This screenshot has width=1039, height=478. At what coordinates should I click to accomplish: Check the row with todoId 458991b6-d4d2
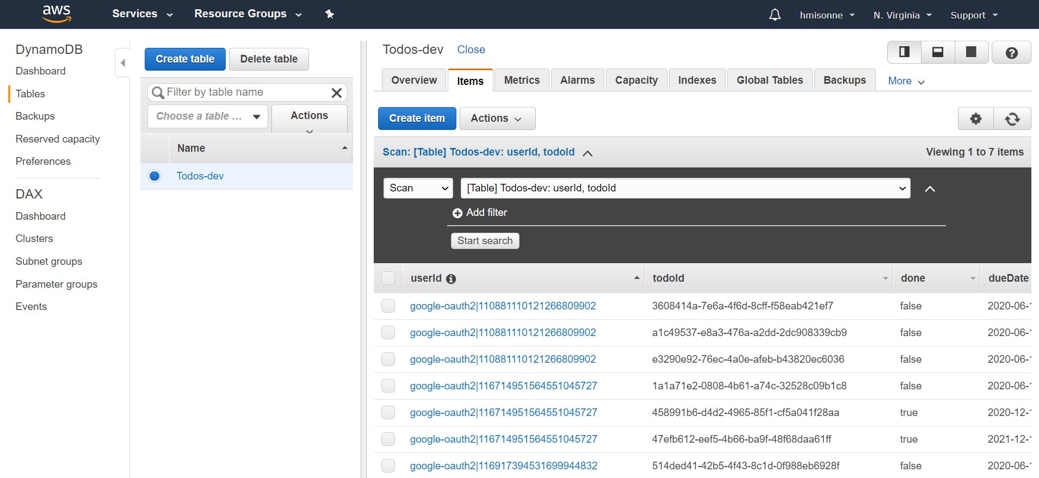pyautogui.click(x=388, y=412)
